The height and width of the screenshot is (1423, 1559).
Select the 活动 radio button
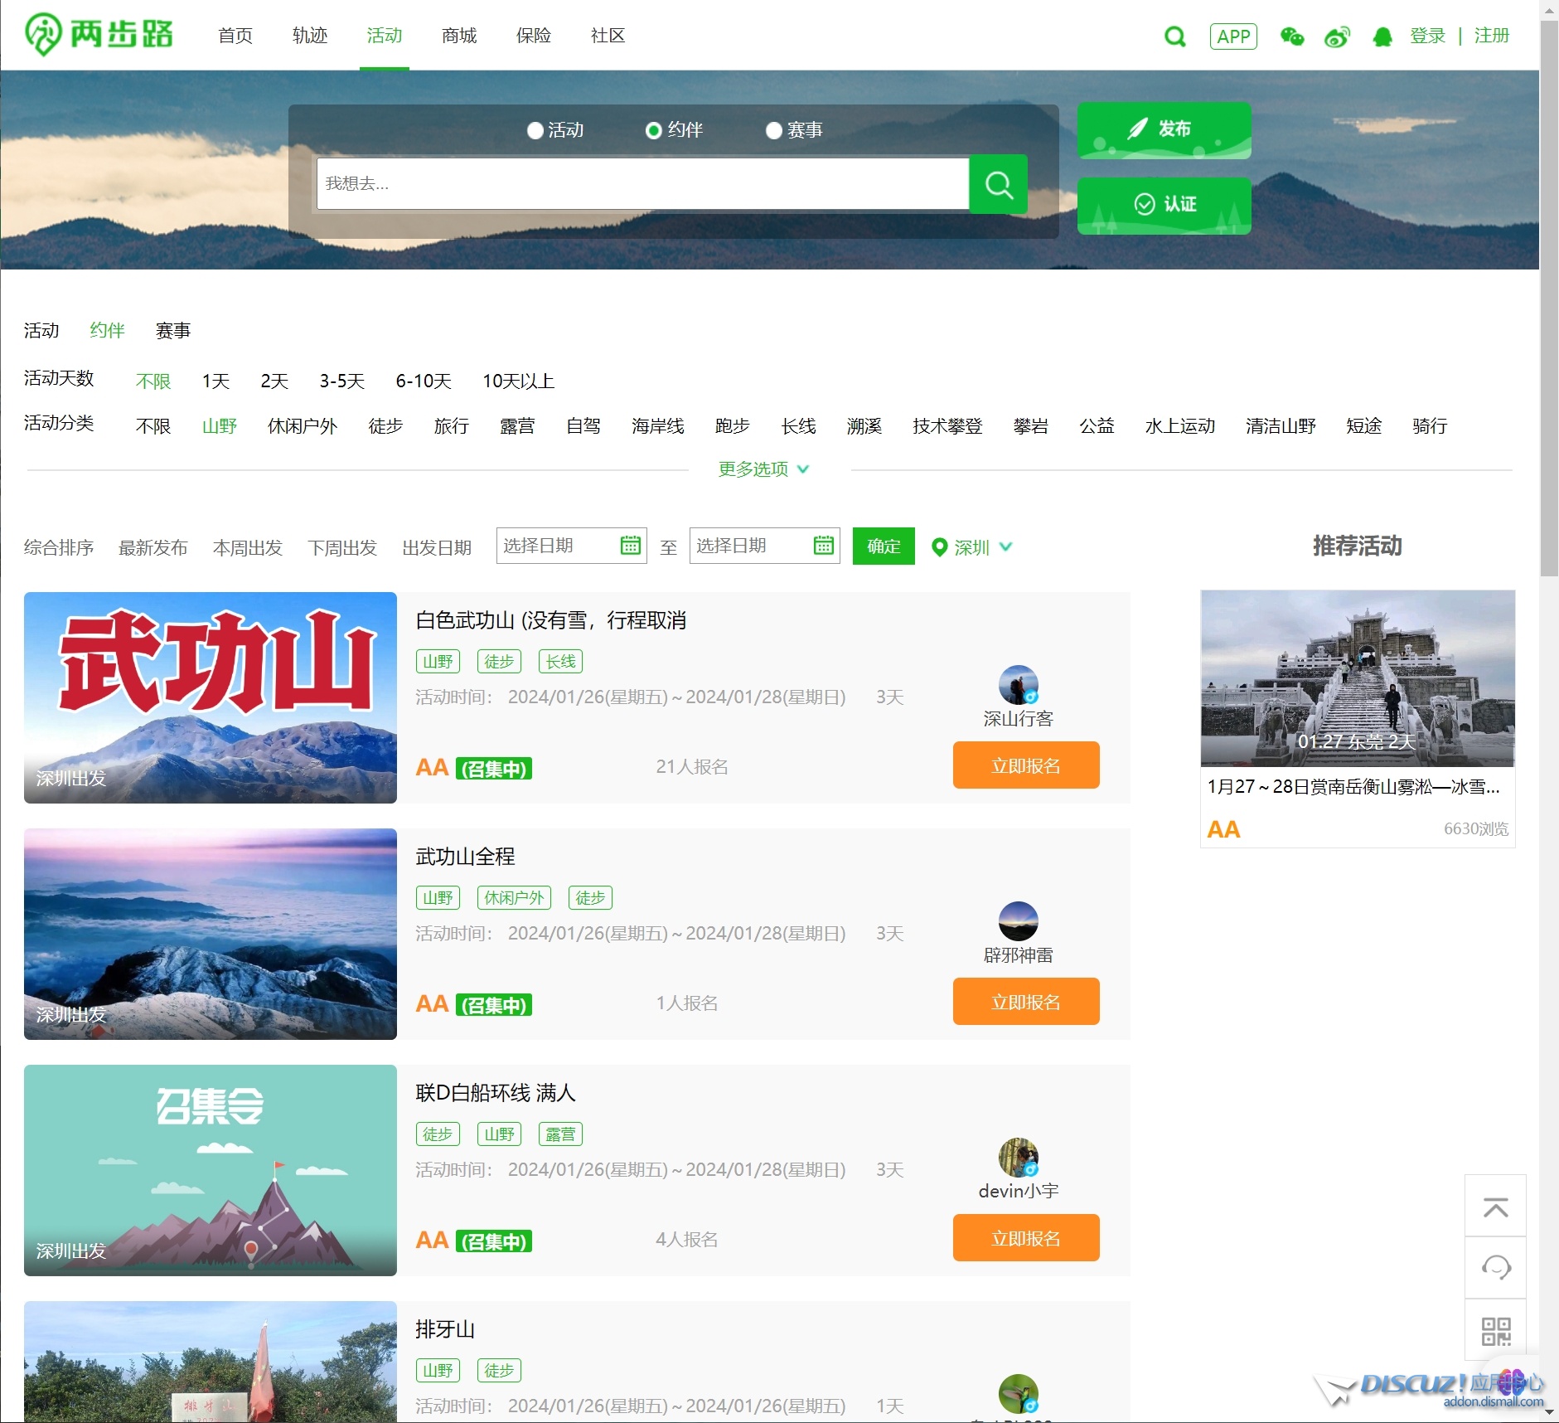pyautogui.click(x=535, y=131)
